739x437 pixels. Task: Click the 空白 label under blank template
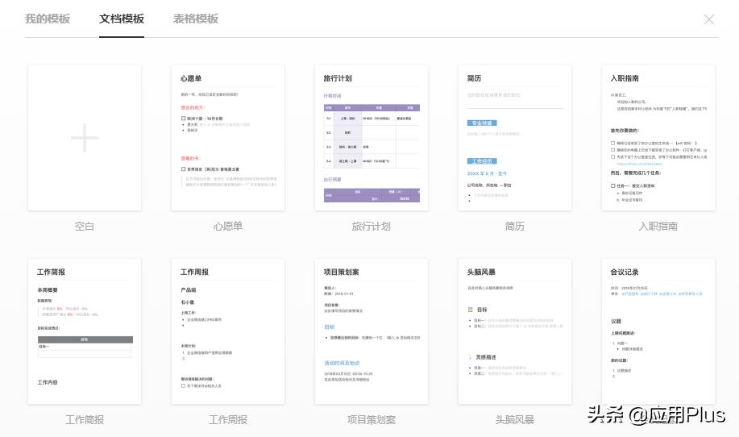click(x=85, y=227)
